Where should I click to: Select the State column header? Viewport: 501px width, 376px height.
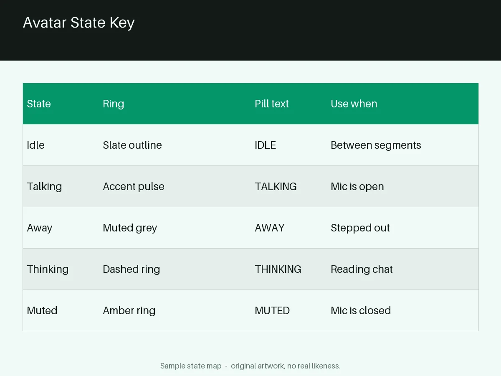[39, 104]
